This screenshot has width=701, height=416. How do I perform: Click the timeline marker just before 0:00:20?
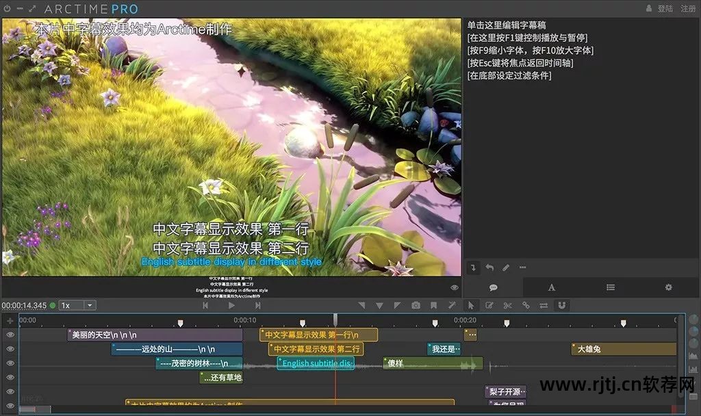coord(435,323)
